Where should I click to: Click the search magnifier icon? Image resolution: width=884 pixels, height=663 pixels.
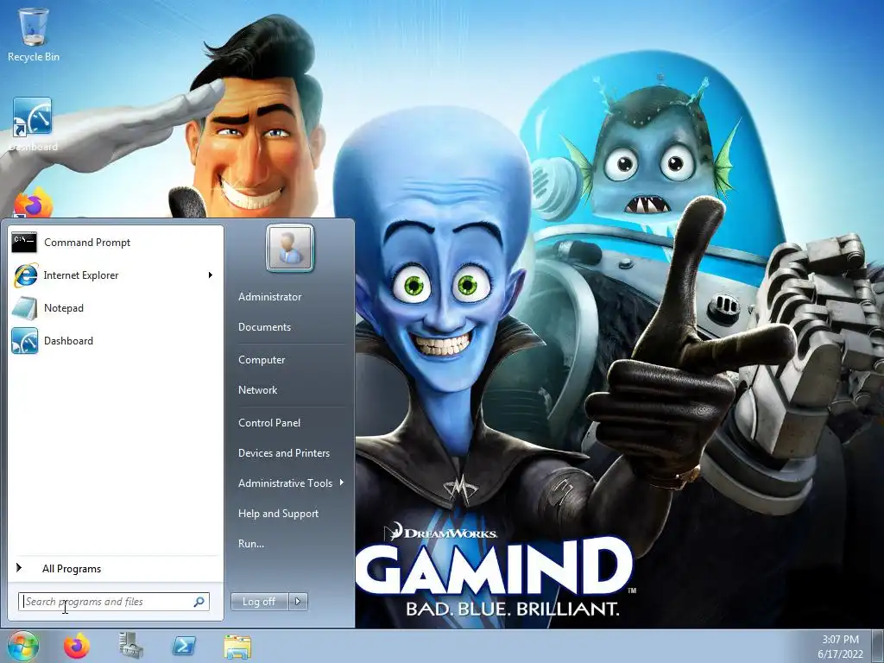[199, 602]
